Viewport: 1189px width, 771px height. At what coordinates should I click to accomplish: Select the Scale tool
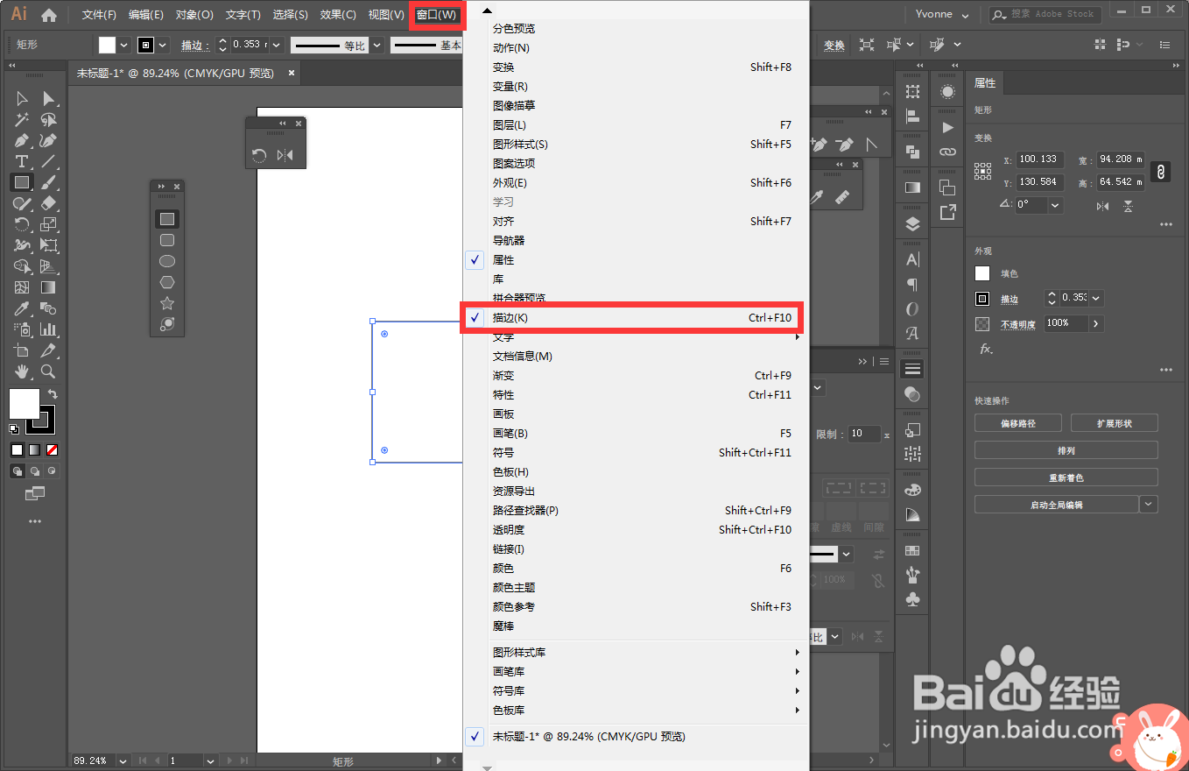click(x=49, y=224)
